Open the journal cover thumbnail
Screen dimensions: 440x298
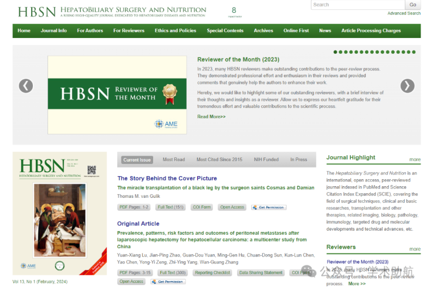[59, 214]
